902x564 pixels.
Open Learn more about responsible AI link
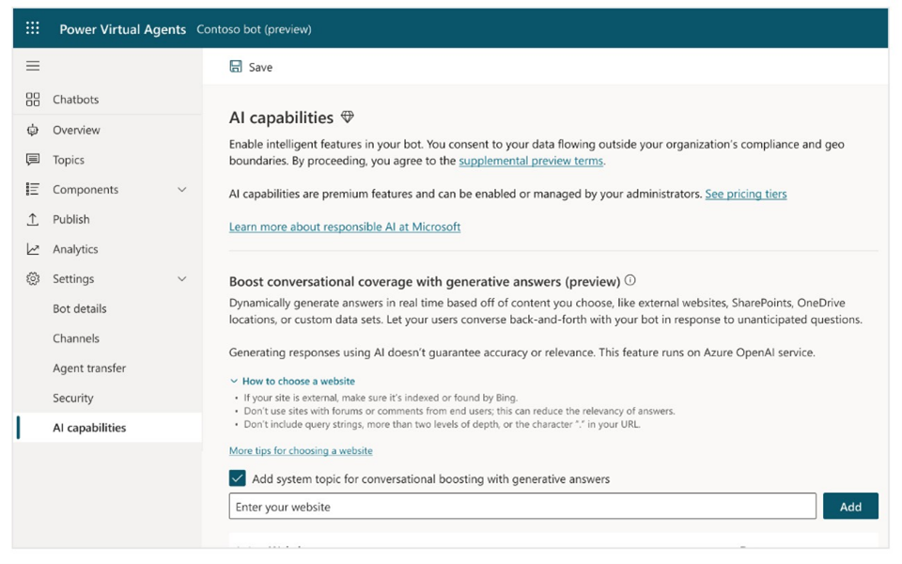click(x=345, y=227)
